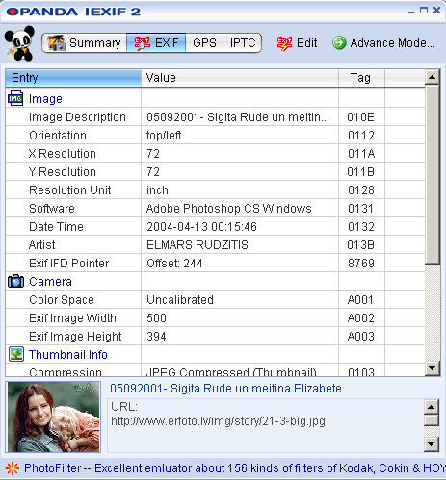The image size is (446, 480).
Task: Click the value 'ELMARS RUDZITIS'
Action: click(x=197, y=245)
